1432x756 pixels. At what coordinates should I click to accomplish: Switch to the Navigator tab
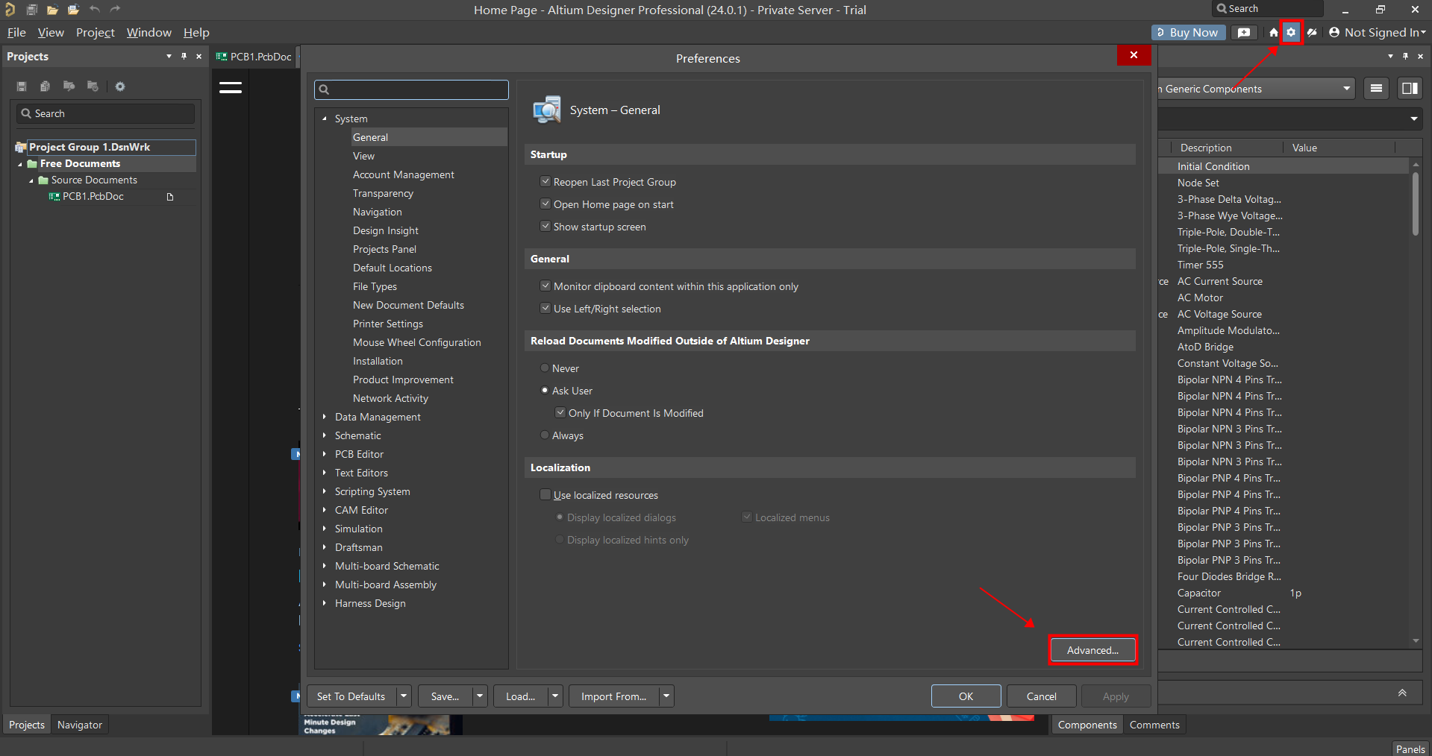pyautogui.click(x=80, y=725)
